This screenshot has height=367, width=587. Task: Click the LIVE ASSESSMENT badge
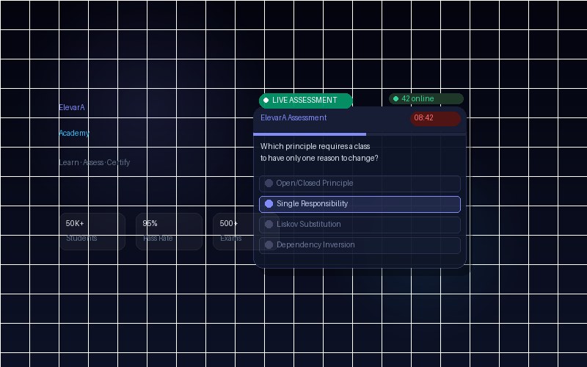click(x=305, y=101)
